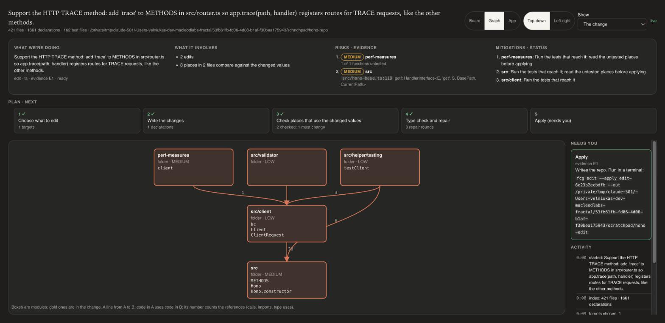This screenshot has width=665, height=323.
Task: Select the src/client module node
Action: point(287,224)
